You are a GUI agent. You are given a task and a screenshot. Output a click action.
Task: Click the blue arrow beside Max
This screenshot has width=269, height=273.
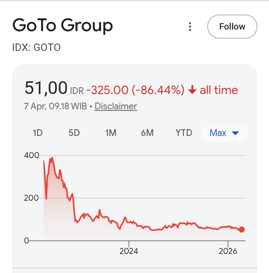click(235, 133)
